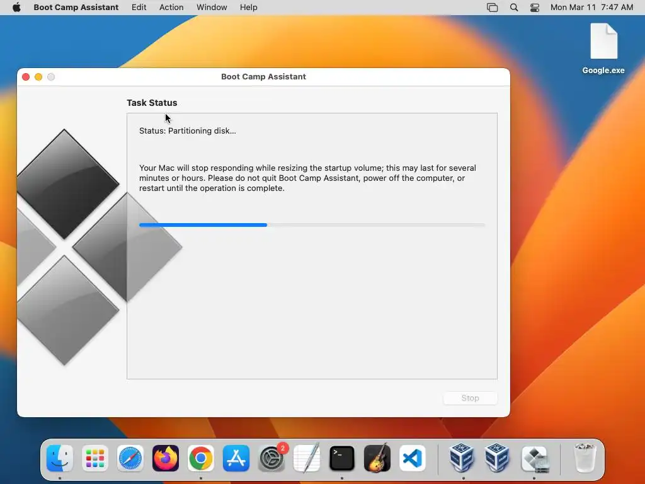
Task: Open the Action menu
Action: pos(171,8)
